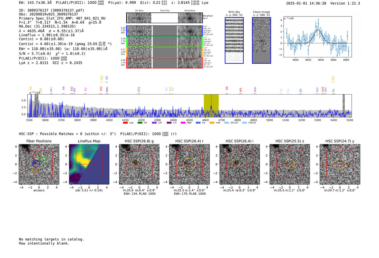The image size is (379, 258).
Task: Click the ID: 3009376137 text line
Action: point(51,10)
